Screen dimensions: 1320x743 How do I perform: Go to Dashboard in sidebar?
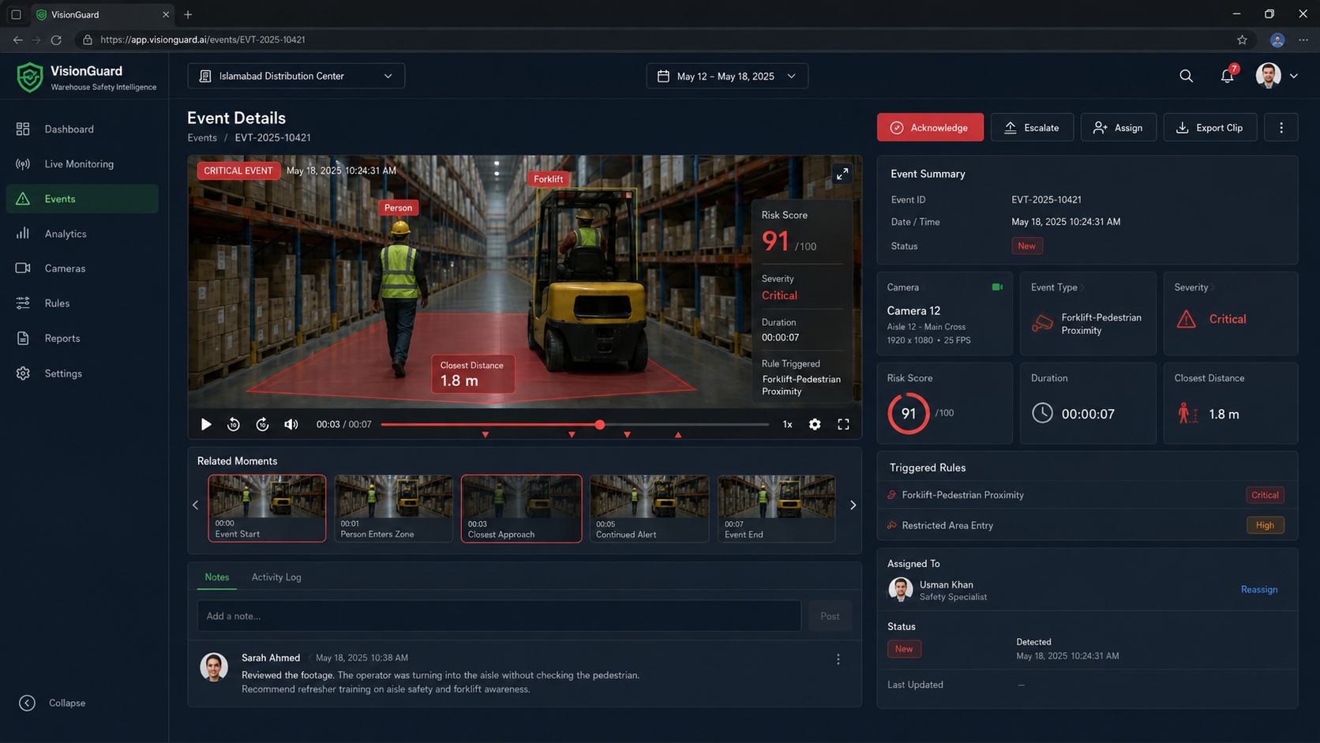[82, 129]
